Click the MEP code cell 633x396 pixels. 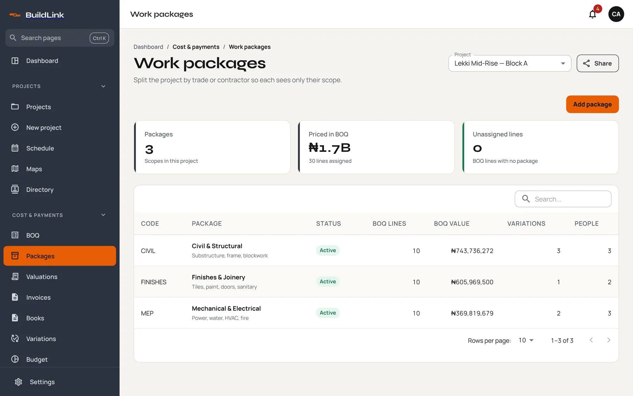pos(147,313)
